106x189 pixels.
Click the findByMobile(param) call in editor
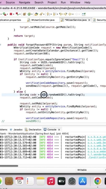coord(82,106)
